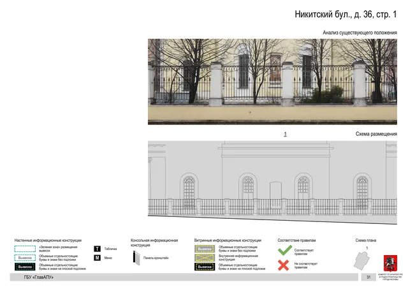408x289 pixels.
Task: Click the crossed yellow Внутренняя конструкция icon
Action: pyautogui.click(x=205, y=258)
